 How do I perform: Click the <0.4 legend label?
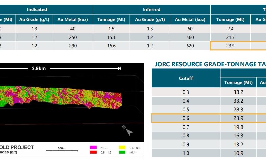pyautogui.click(x=132, y=152)
